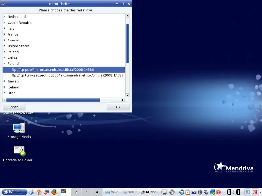Image resolution: width=262 pixels, height=196 pixels.
Task: Expand the United States mirror group
Action: [4, 46]
